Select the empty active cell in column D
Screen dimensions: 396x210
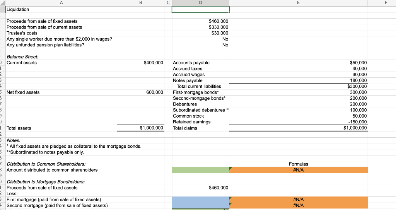(201, 9)
